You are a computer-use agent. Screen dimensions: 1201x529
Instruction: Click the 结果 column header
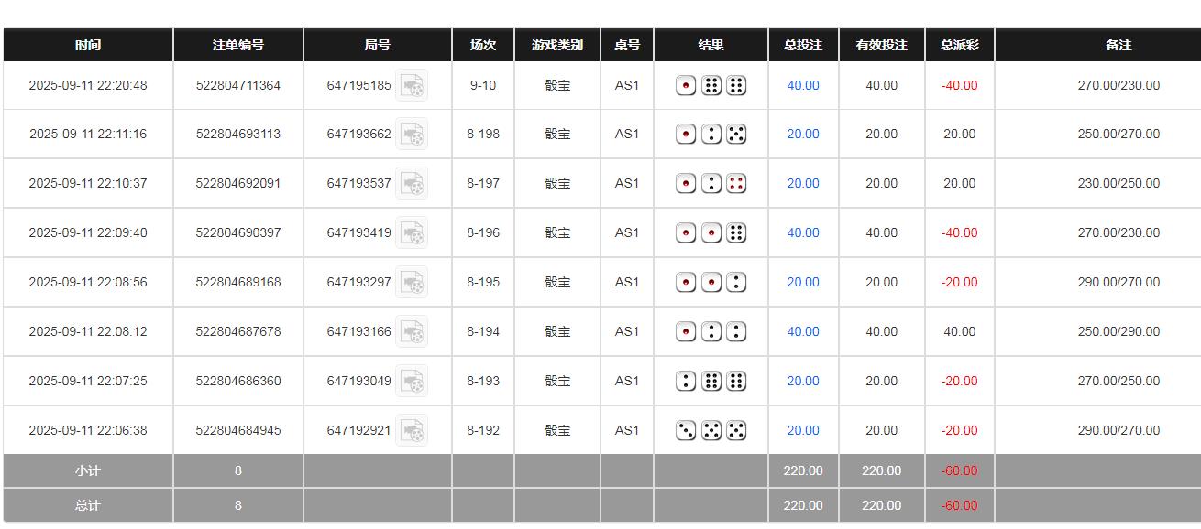(711, 45)
